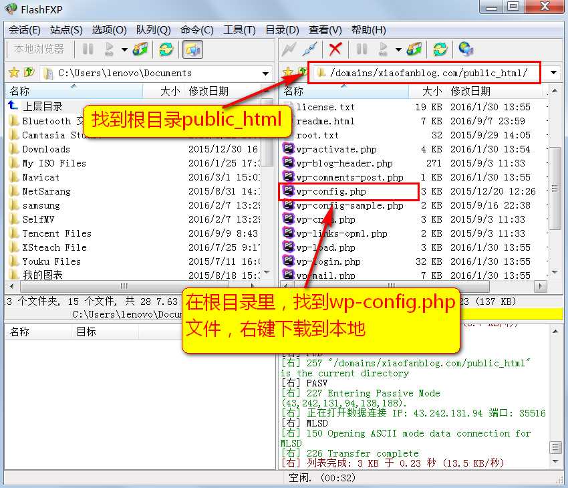Open the 查看(V) menu

click(325, 30)
